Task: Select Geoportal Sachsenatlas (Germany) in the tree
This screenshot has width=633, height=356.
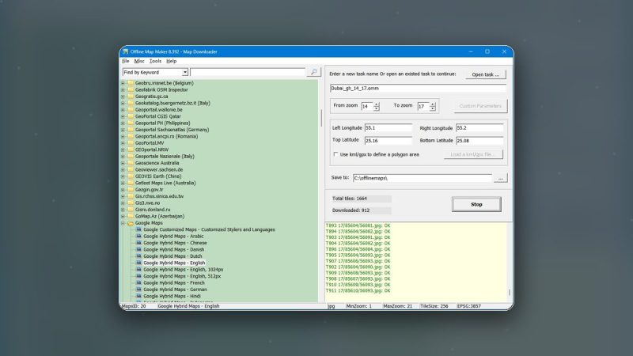Action: (x=172, y=130)
